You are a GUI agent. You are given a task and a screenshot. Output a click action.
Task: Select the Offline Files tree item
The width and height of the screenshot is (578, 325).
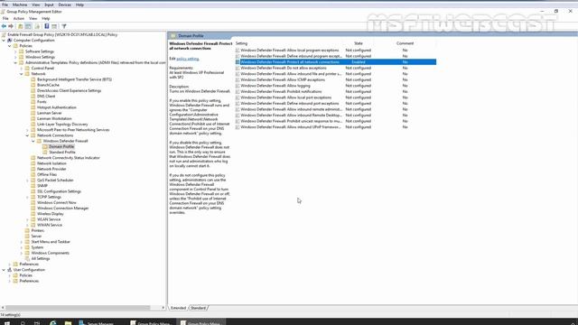[47, 174]
